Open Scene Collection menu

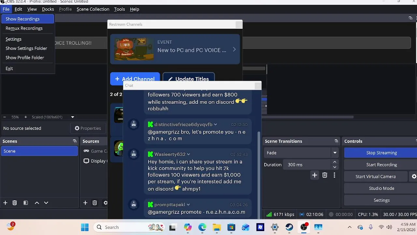tap(93, 9)
